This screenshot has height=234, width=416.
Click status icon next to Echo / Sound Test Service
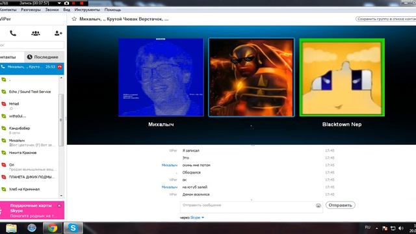coord(4,92)
